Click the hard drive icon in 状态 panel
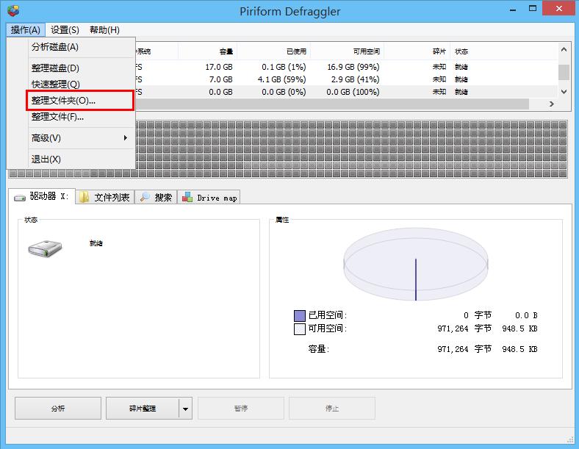579x449 pixels. coord(45,248)
